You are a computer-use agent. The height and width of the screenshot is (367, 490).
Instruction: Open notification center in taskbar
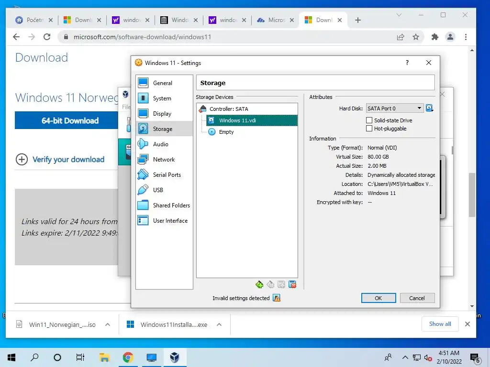click(x=475, y=357)
